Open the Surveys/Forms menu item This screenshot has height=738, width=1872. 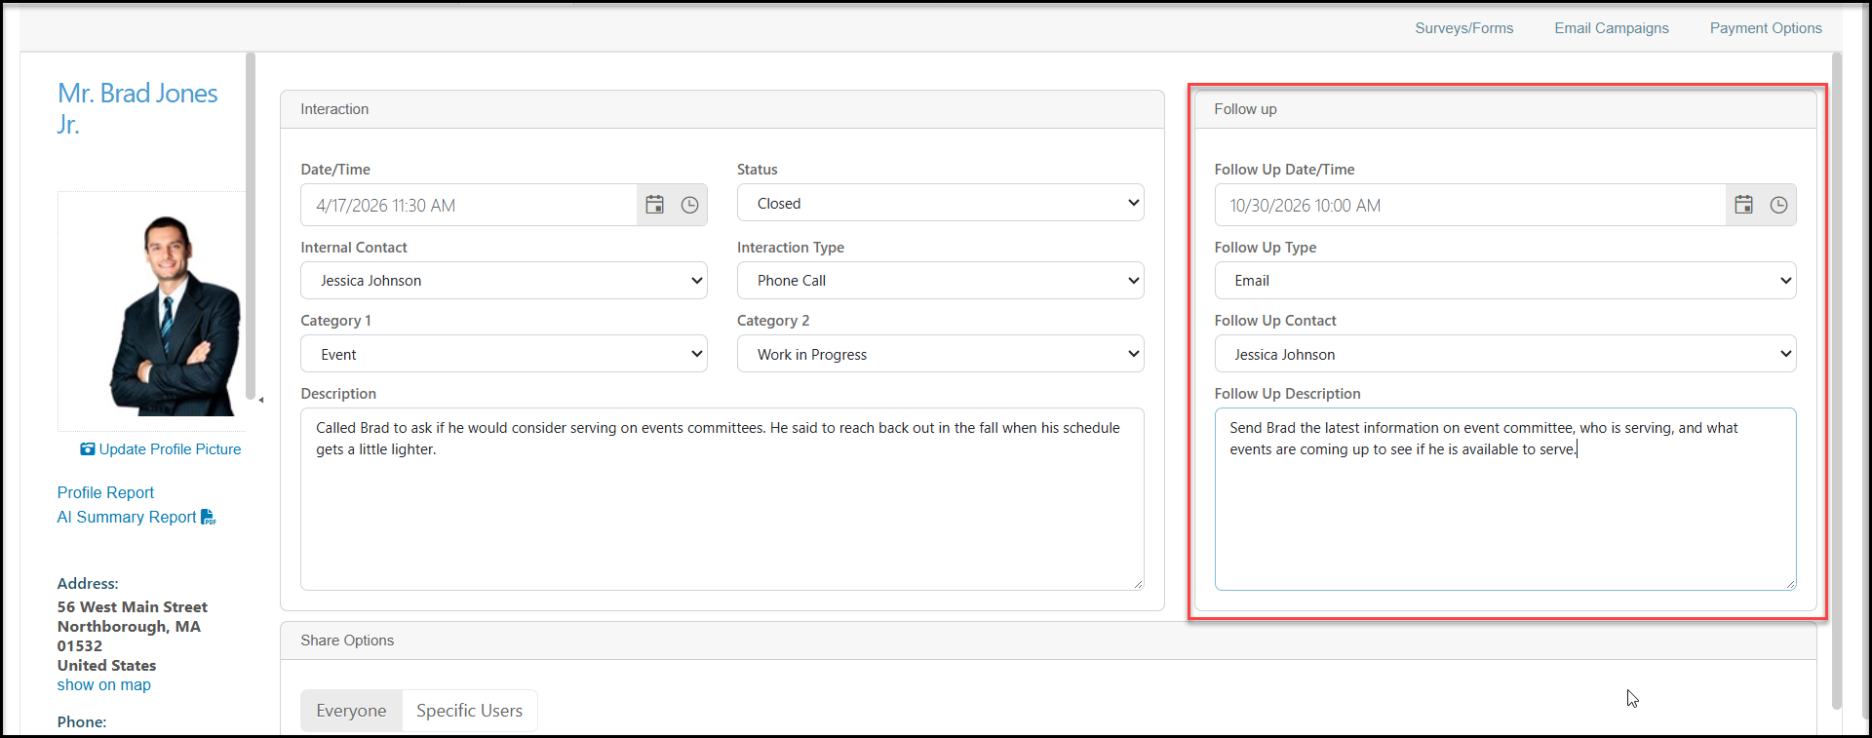1464,28
